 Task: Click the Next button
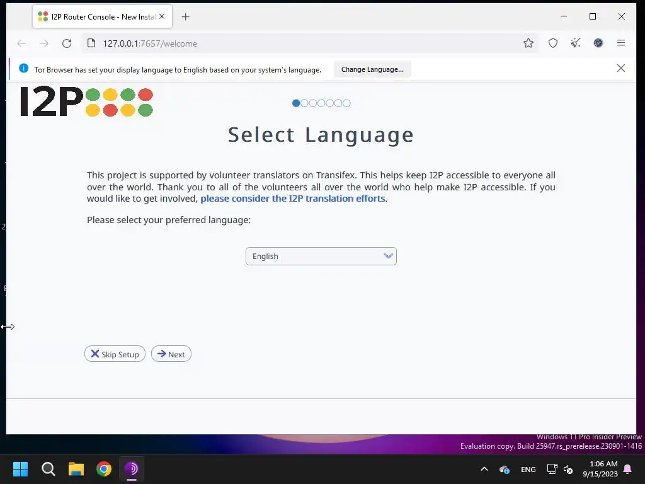(171, 354)
